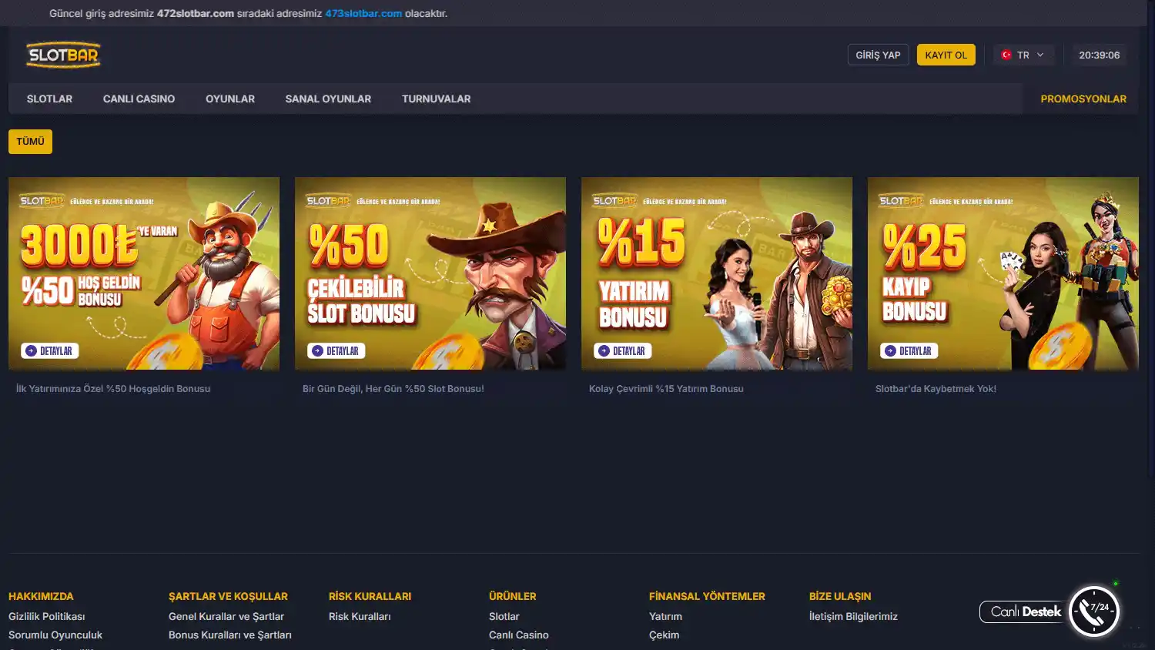Open the Yatırım footer link
This screenshot has width=1155, height=650.
(x=665, y=616)
